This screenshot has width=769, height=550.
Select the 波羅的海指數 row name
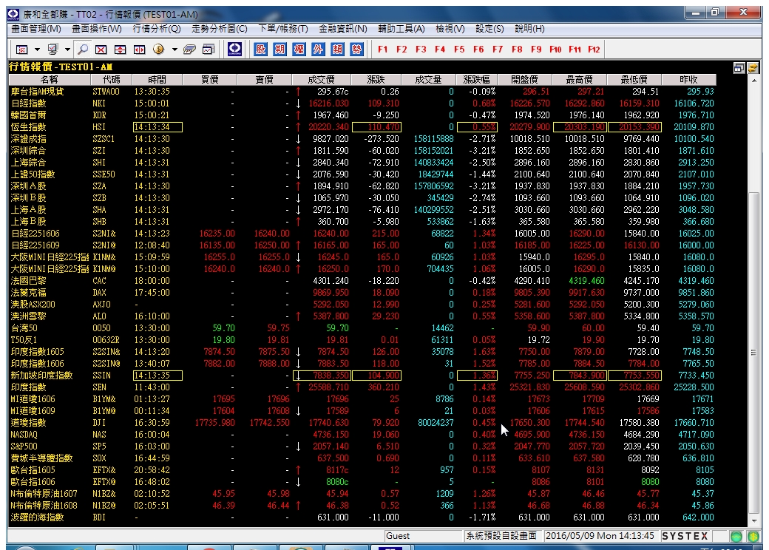(x=37, y=517)
